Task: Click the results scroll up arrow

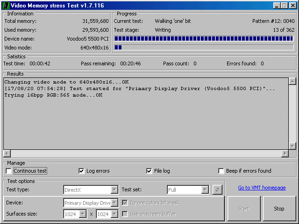Action: (292, 81)
